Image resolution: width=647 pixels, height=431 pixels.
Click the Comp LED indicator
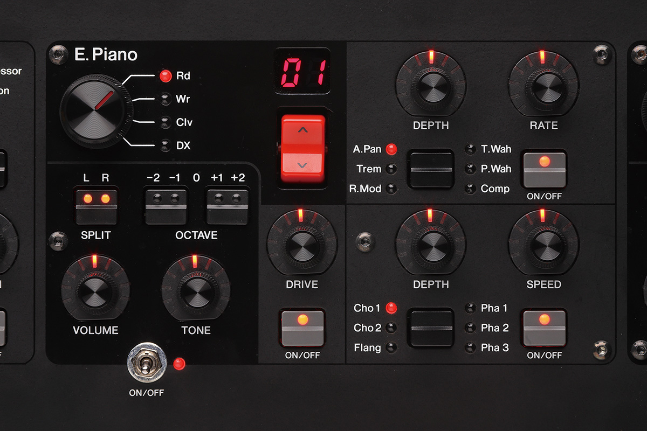click(471, 189)
